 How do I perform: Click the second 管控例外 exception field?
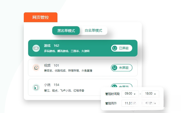[x=150, y=103]
